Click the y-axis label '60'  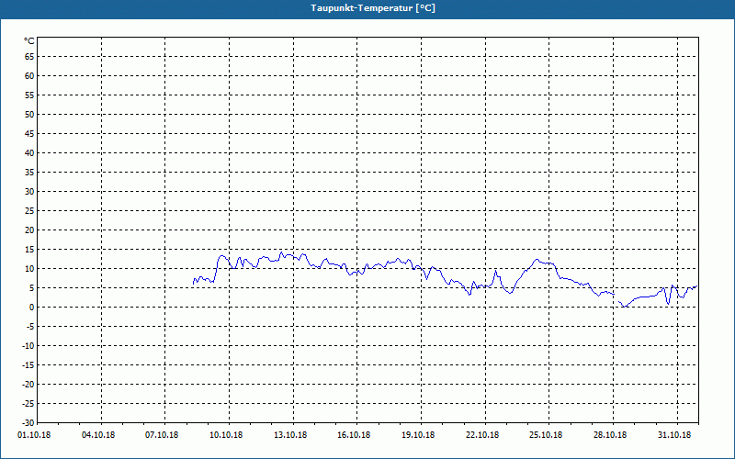click(x=29, y=76)
